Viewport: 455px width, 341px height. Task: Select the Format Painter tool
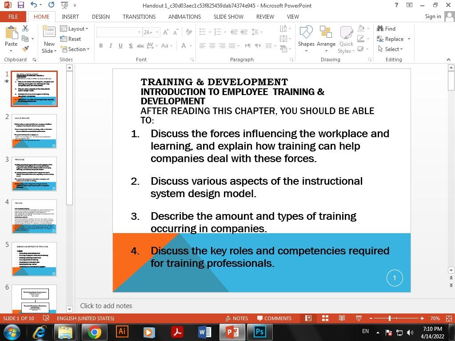[x=25, y=48]
